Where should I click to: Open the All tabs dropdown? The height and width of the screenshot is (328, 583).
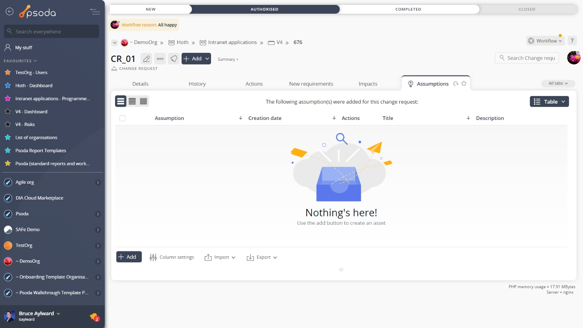pyautogui.click(x=558, y=84)
